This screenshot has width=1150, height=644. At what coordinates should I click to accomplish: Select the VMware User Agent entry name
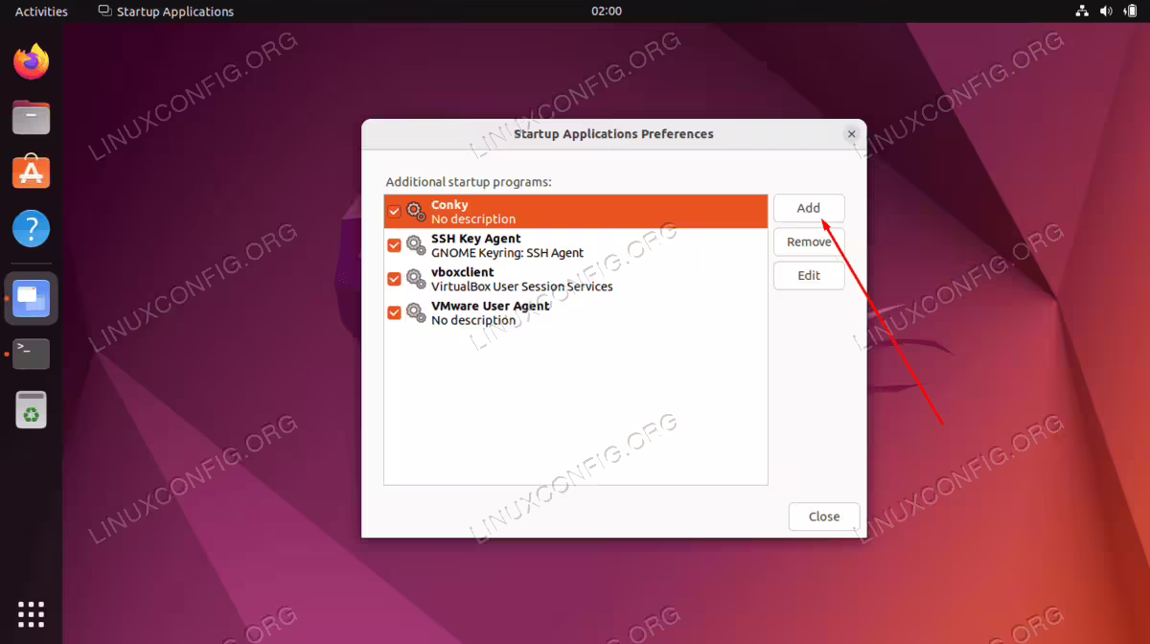[491, 306]
